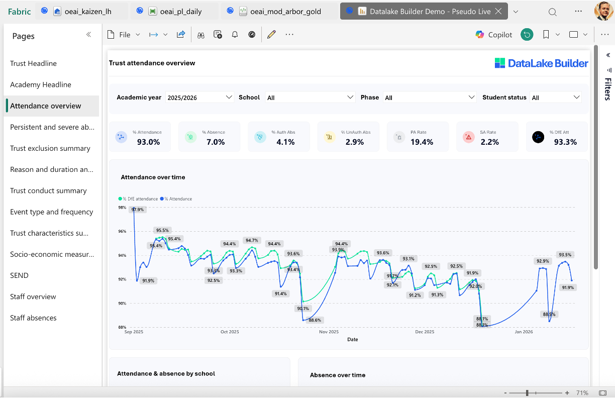Pin the Filters pane
This screenshot has width=615, height=398.
tap(608, 70)
